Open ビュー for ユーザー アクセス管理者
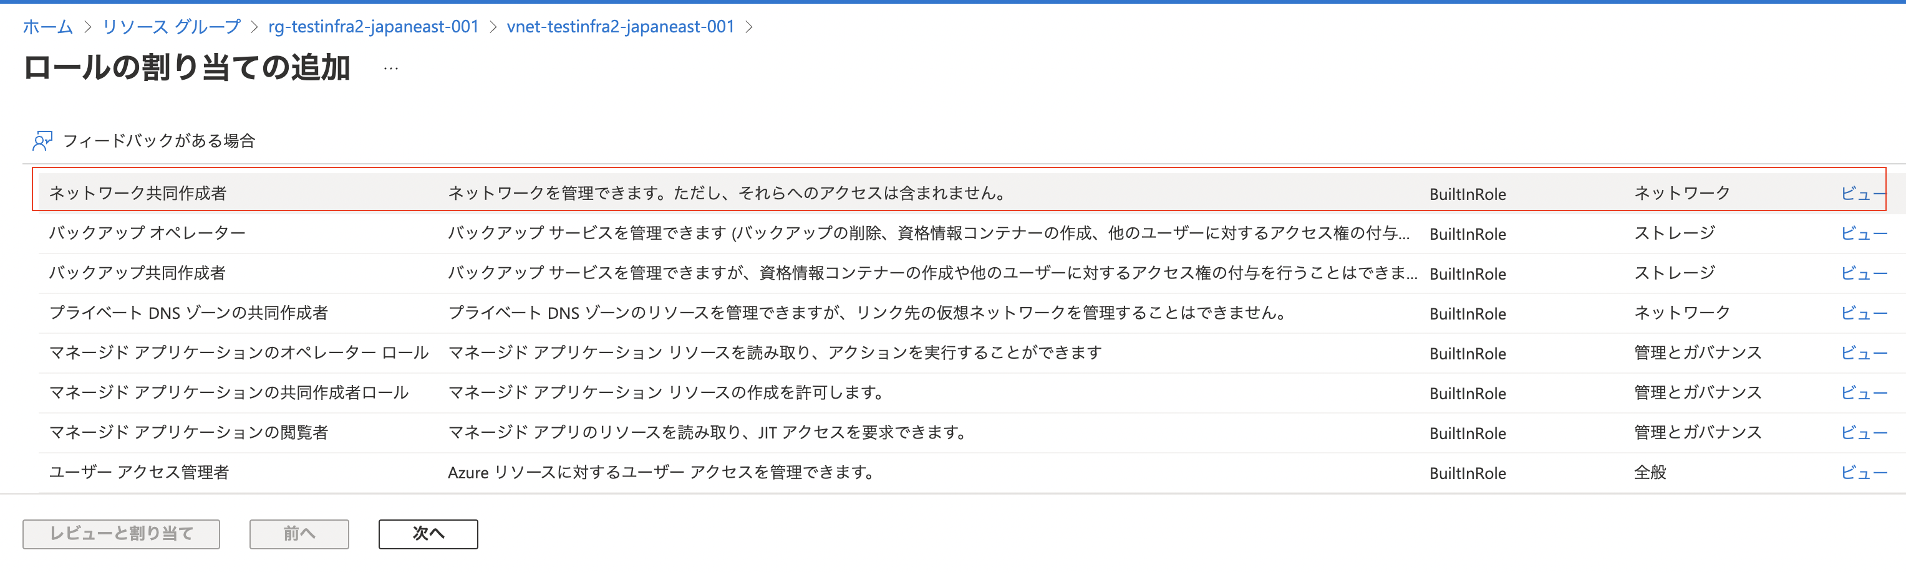This screenshot has height=573, width=1906. click(1865, 473)
